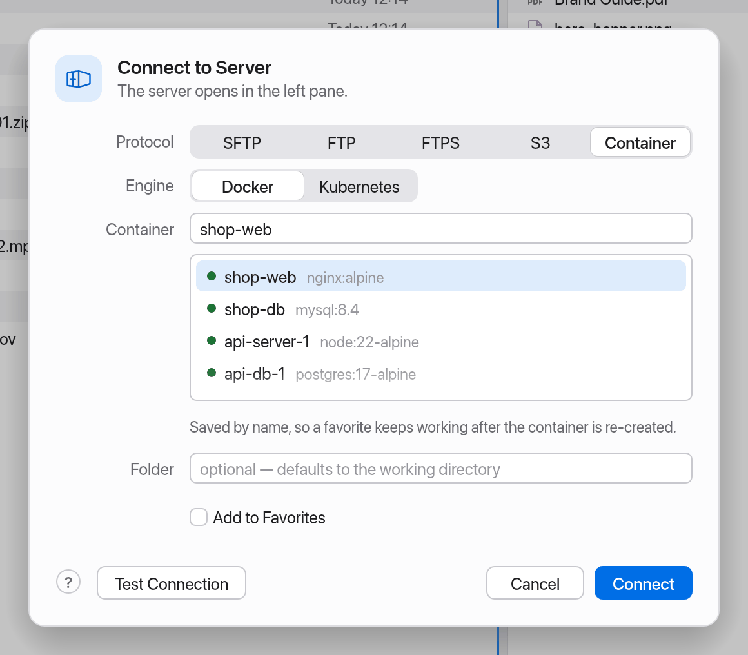This screenshot has height=655, width=748.
Task: Click the green status dot for shop-web
Action: 212,276
